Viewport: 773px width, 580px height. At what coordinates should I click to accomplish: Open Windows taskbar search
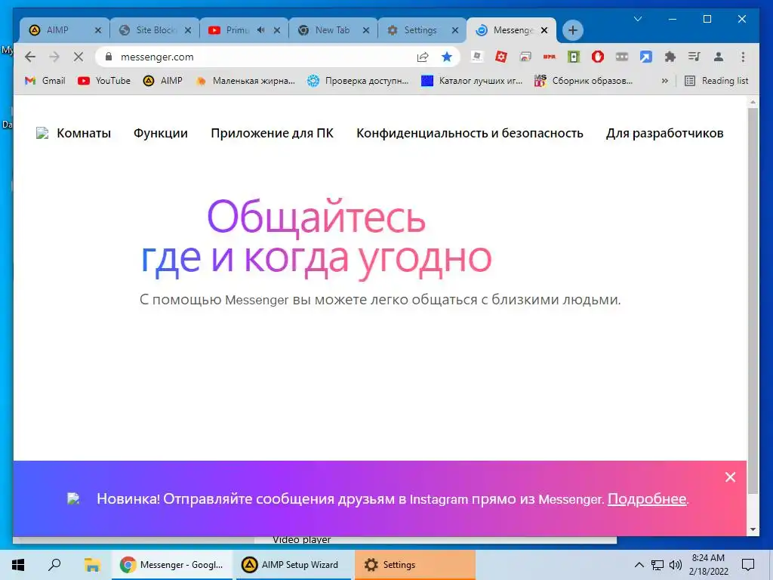pos(54,565)
